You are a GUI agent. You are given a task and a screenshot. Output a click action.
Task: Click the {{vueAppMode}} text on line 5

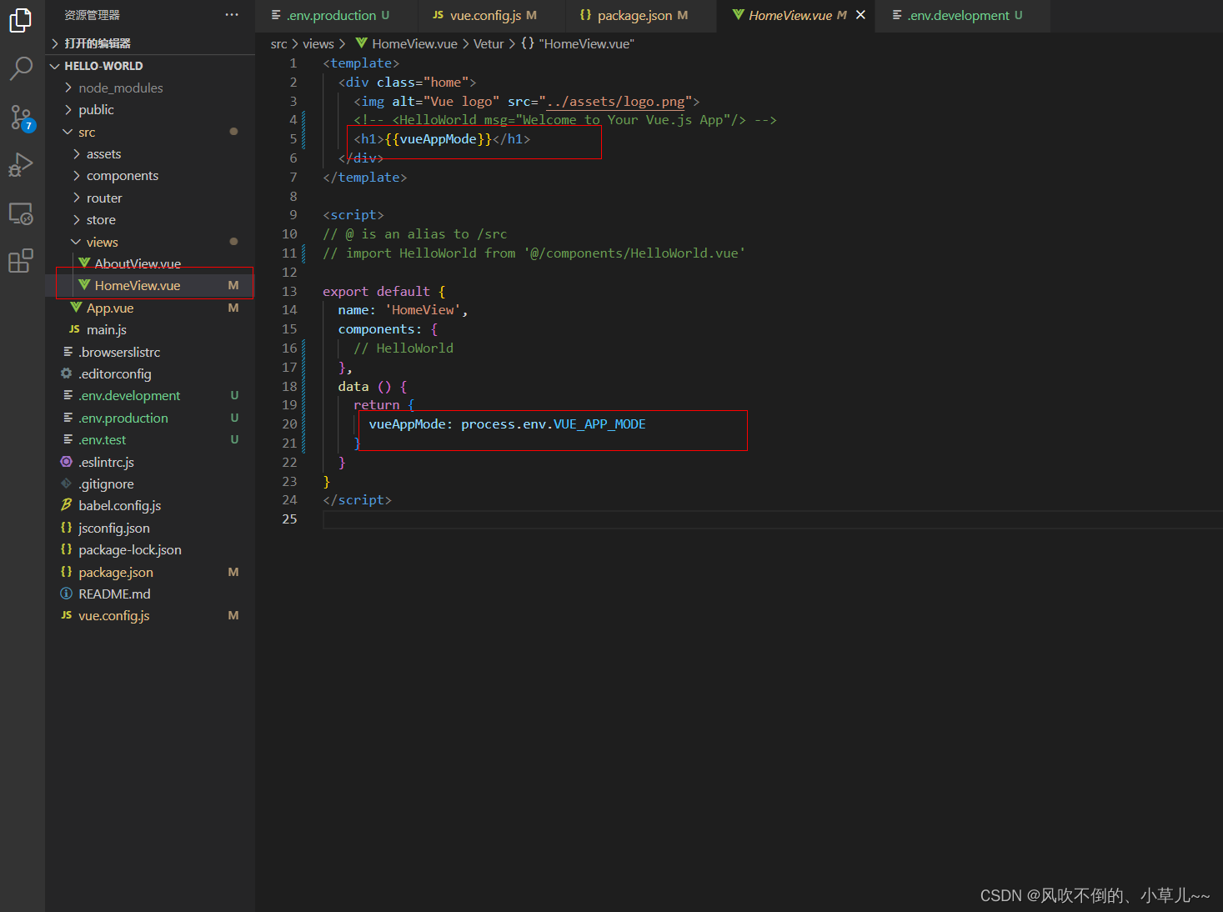(x=439, y=139)
